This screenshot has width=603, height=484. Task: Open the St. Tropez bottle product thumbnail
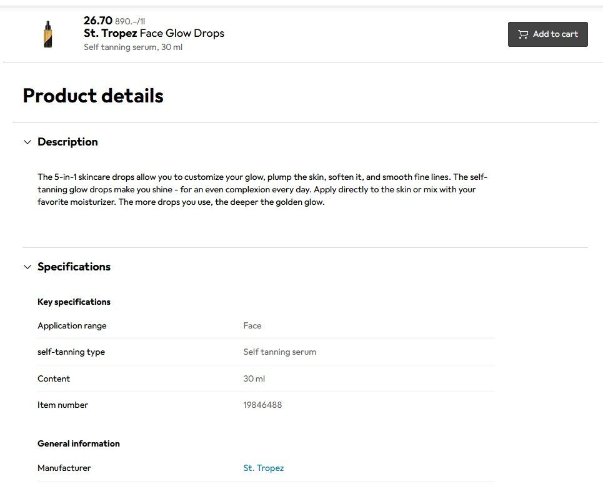(x=47, y=34)
